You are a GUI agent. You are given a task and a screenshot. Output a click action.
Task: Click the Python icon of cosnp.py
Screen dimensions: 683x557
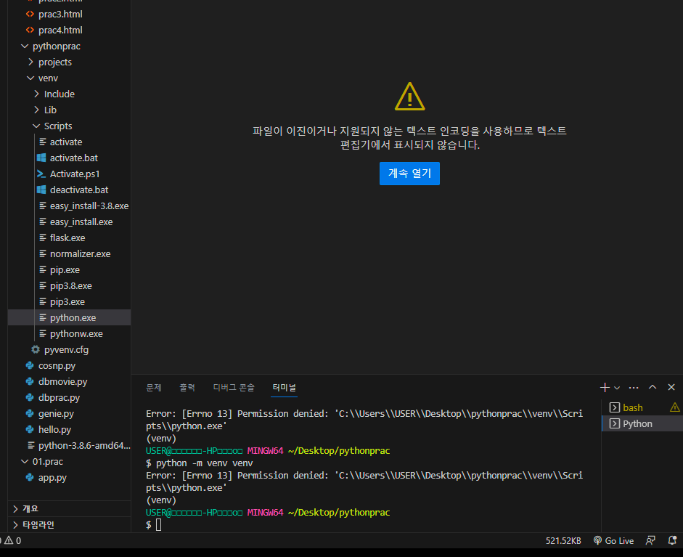(x=30, y=366)
